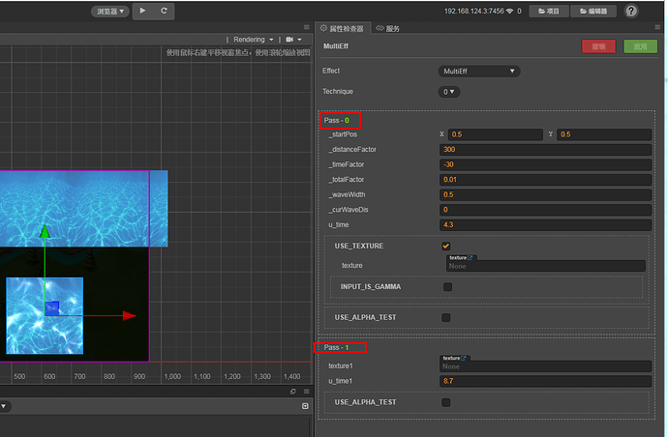Viewport: 668px width, 437px height.
Task: Click the red revert button
Action: point(598,46)
